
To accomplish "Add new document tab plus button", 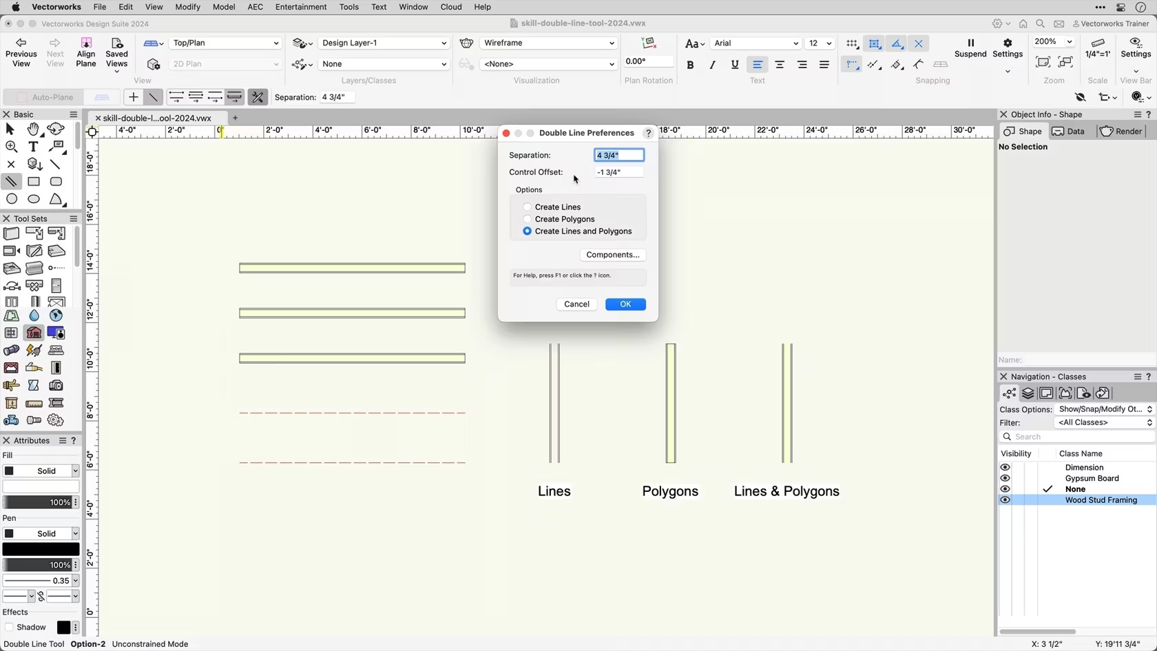I will point(236,118).
